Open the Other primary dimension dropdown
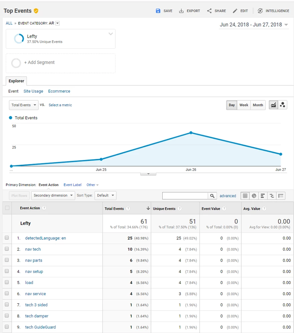 click(92, 185)
